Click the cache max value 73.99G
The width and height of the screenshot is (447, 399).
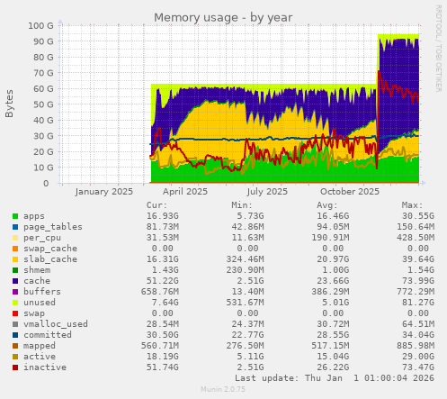[x=418, y=281]
